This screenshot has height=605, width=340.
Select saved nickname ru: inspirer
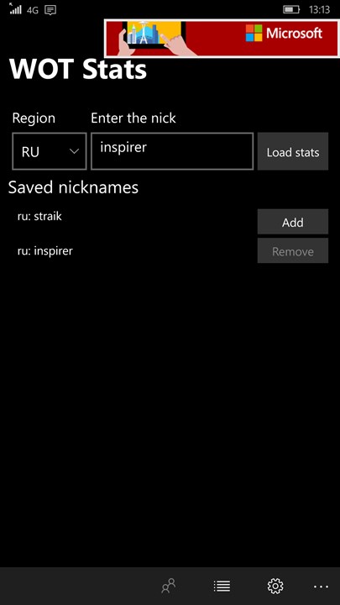coord(45,251)
